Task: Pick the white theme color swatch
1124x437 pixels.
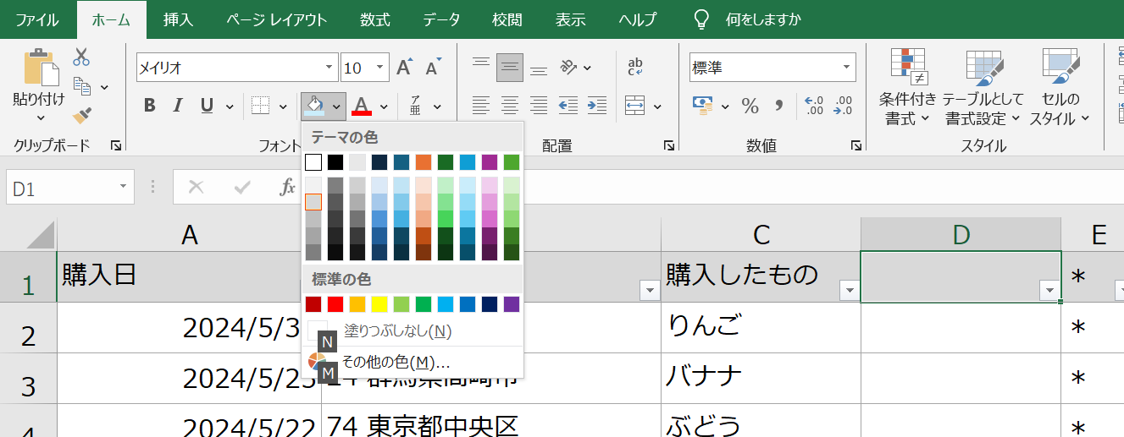Action: point(313,162)
